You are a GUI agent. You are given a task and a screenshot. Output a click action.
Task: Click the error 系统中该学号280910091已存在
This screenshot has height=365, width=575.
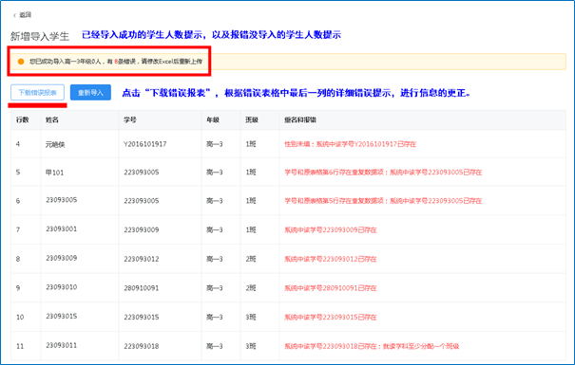pyautogui.click(x=331, y=288)
